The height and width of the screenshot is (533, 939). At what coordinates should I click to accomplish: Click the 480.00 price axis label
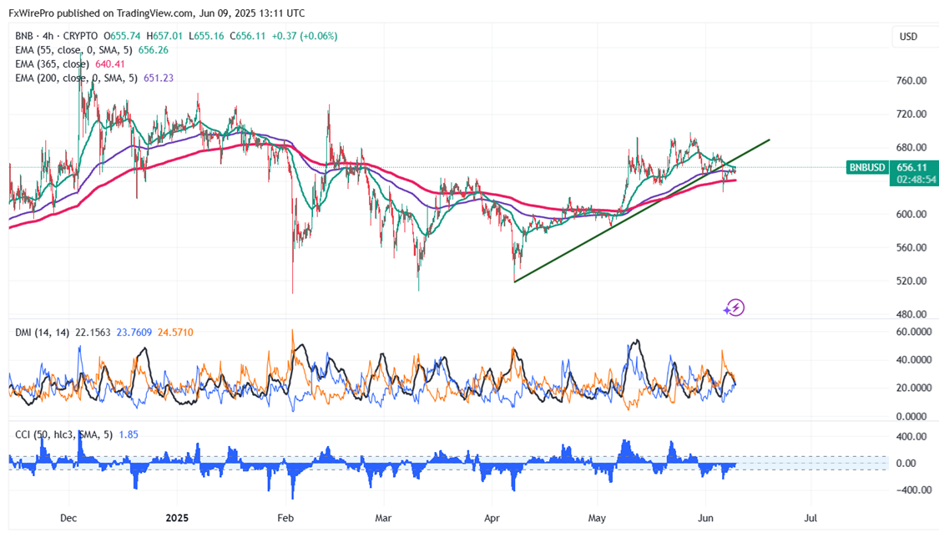tap(911, 314)
